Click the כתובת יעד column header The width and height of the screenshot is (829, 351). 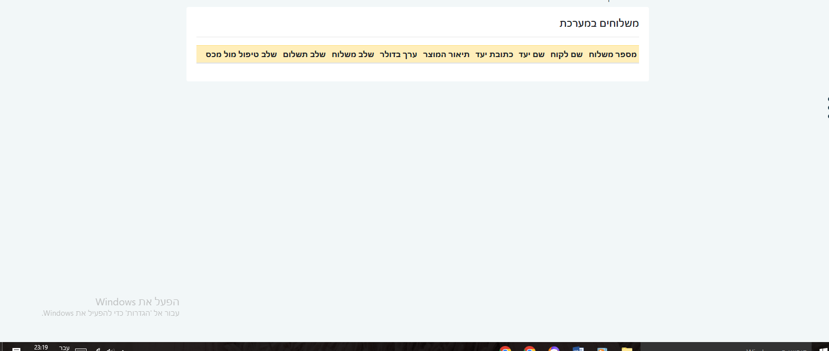(x=494, y=54)
